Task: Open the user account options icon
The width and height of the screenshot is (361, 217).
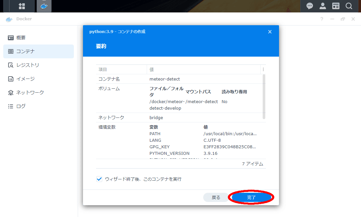Action: click(323, 6)
